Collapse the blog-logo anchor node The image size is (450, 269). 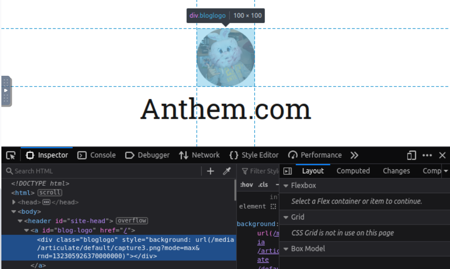tap(27, 230)
